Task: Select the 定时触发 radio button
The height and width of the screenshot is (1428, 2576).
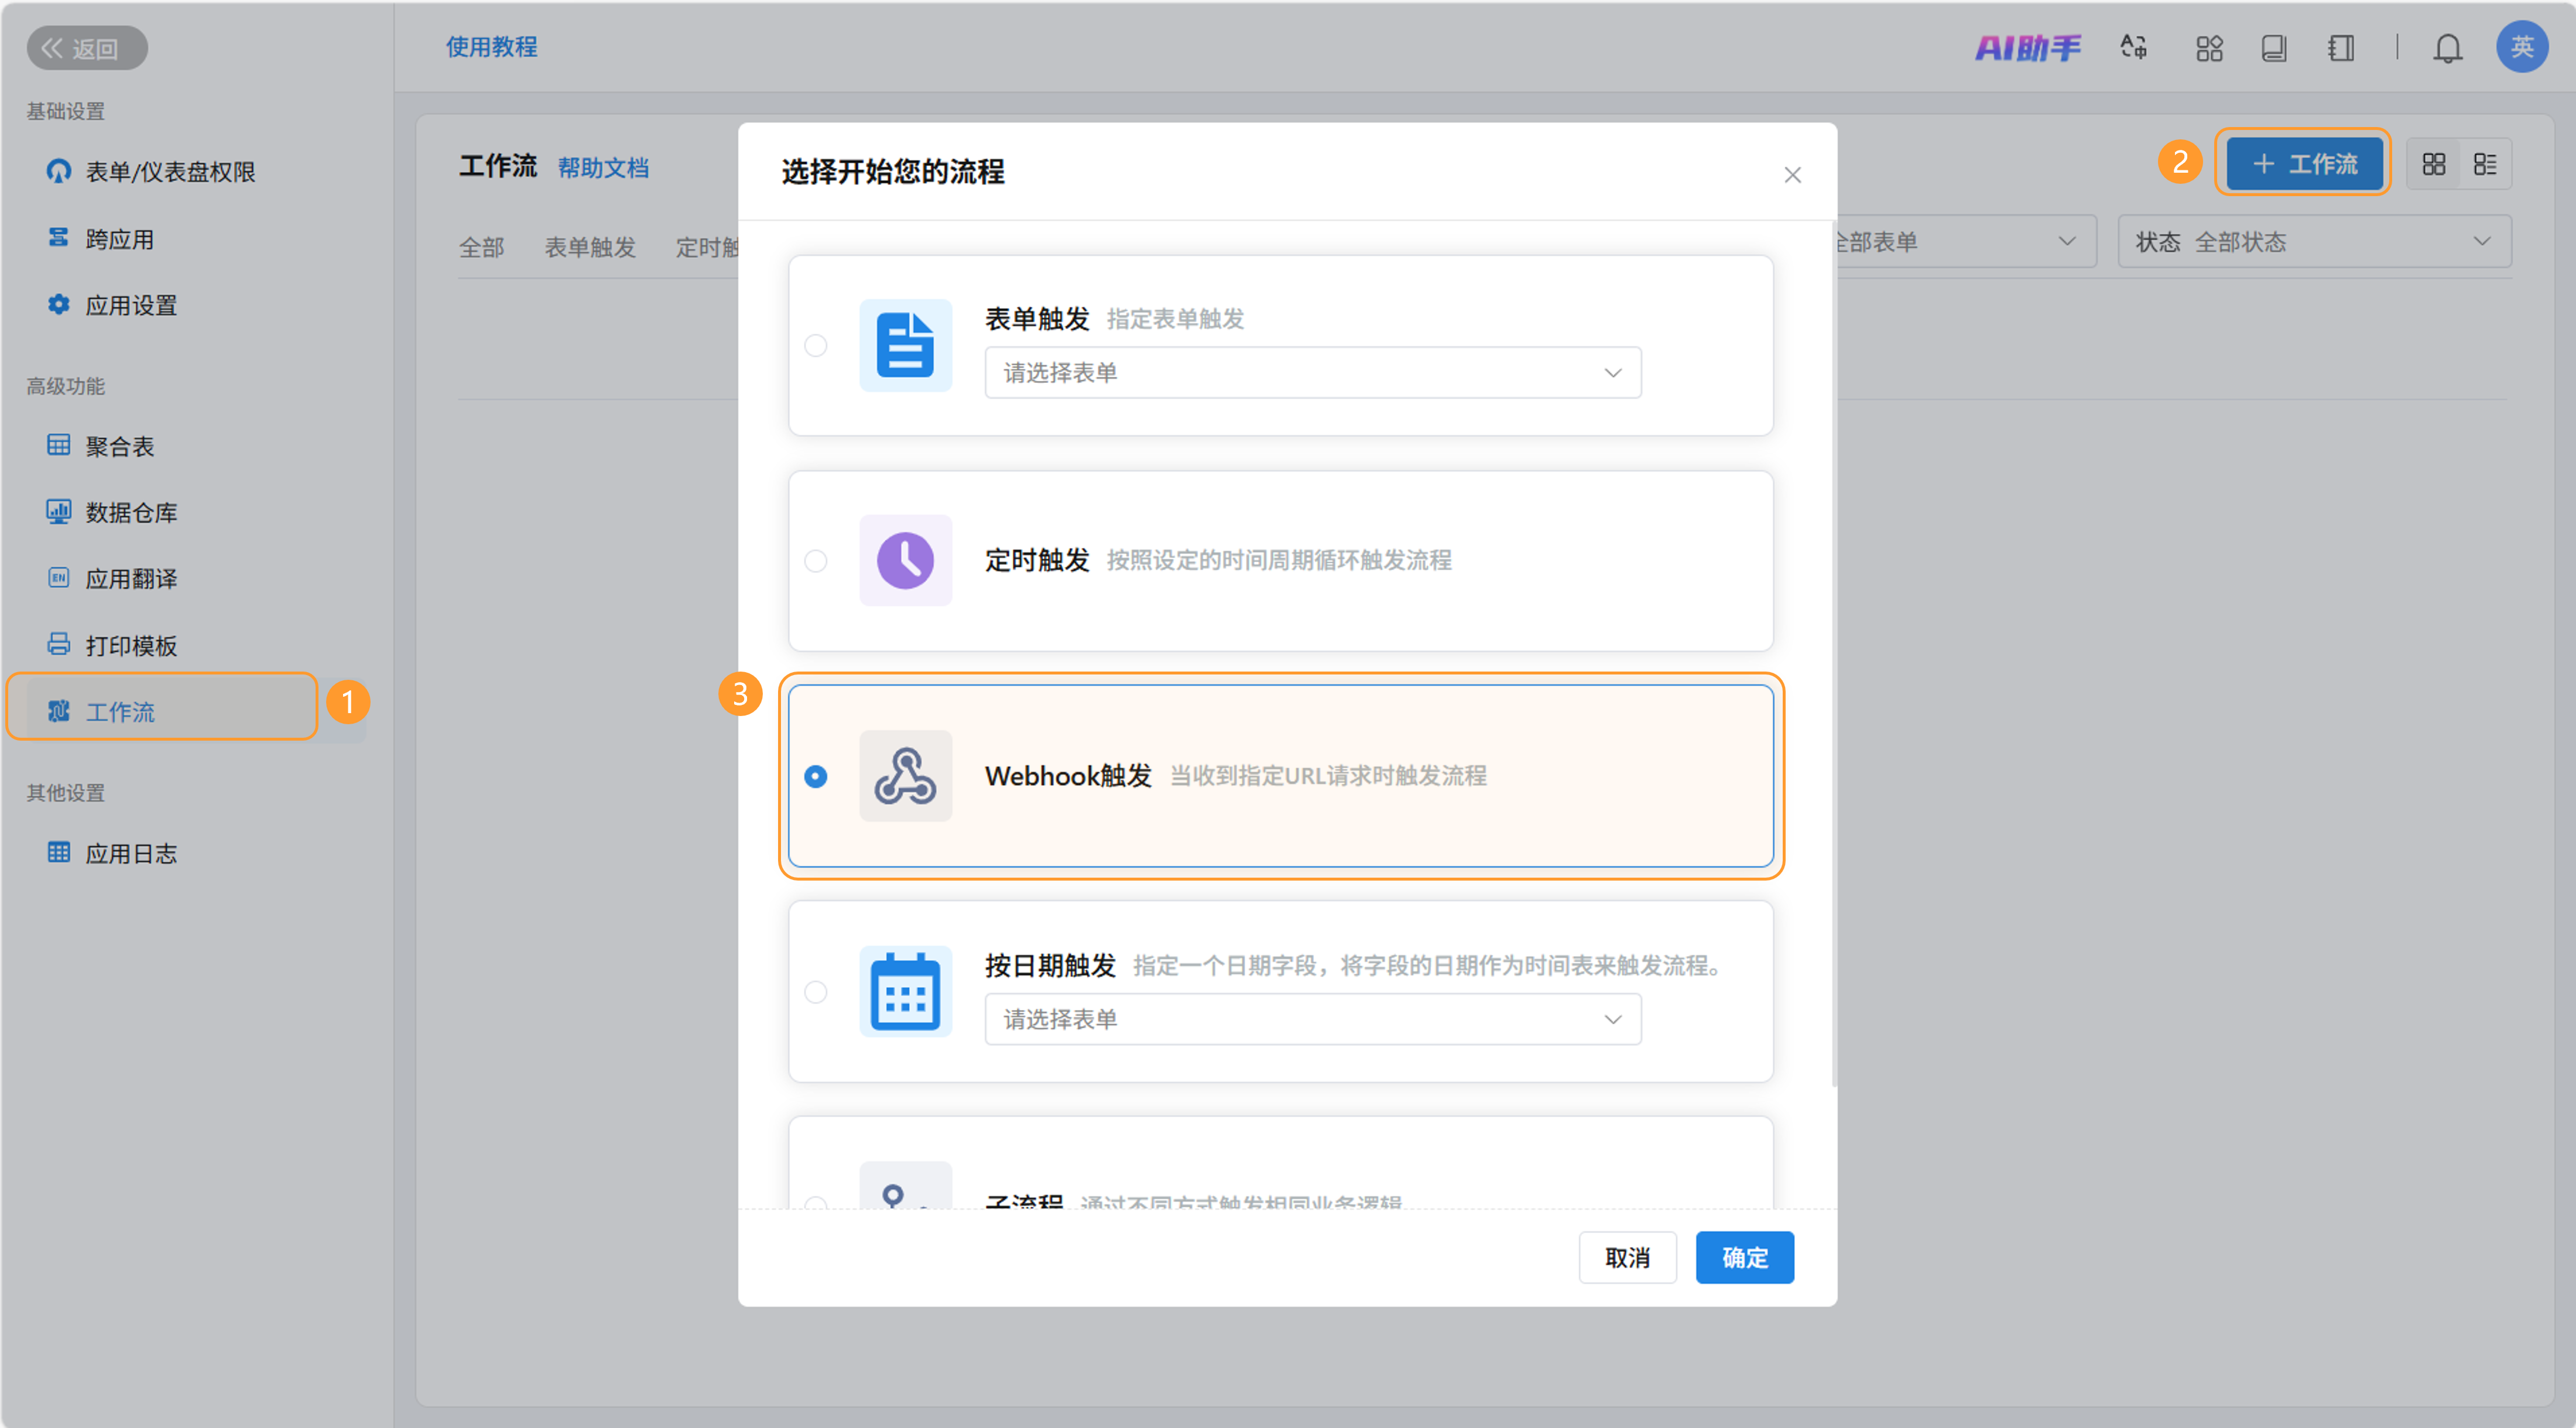Action: click(815, 560)
